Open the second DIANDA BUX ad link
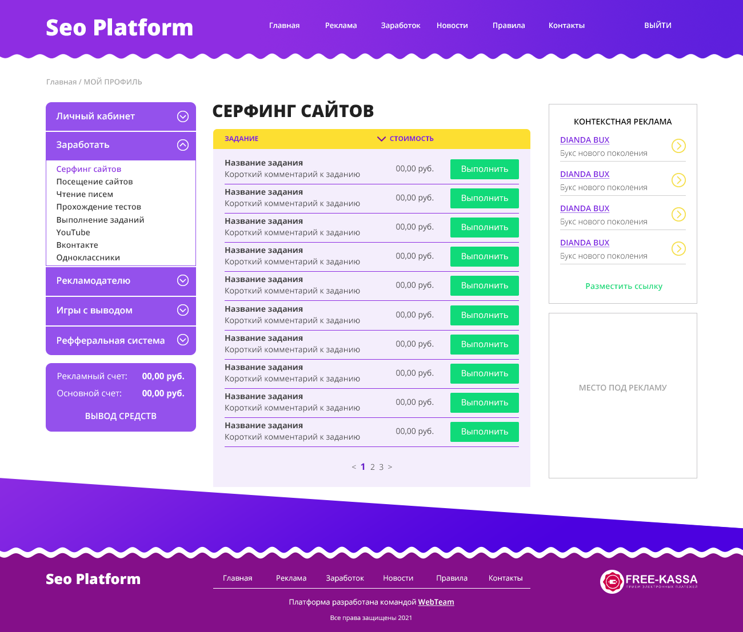This screenshot has height=632, width=743. click(585, 174)
